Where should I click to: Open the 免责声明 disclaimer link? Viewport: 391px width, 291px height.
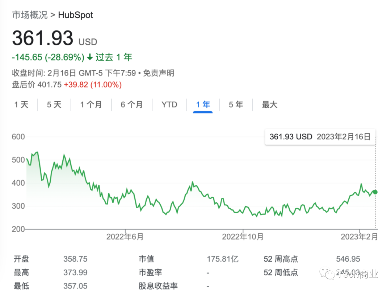159,73
